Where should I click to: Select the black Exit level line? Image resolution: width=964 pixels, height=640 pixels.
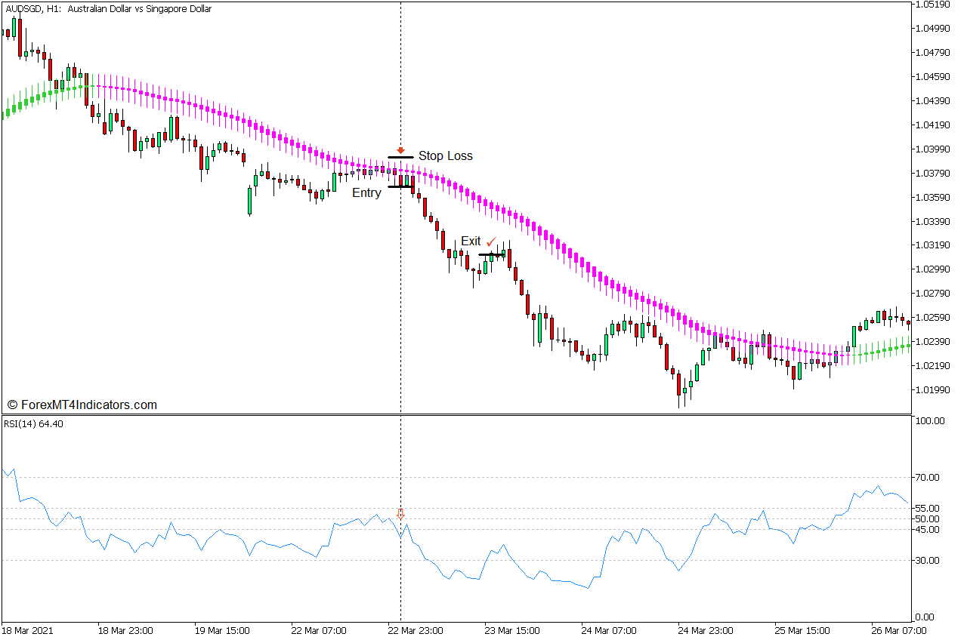pyautogui.click(x=491, y=255)
